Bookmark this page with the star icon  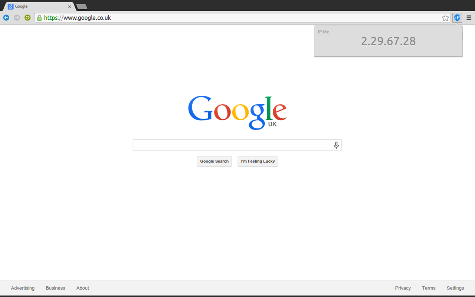(445, 18)
